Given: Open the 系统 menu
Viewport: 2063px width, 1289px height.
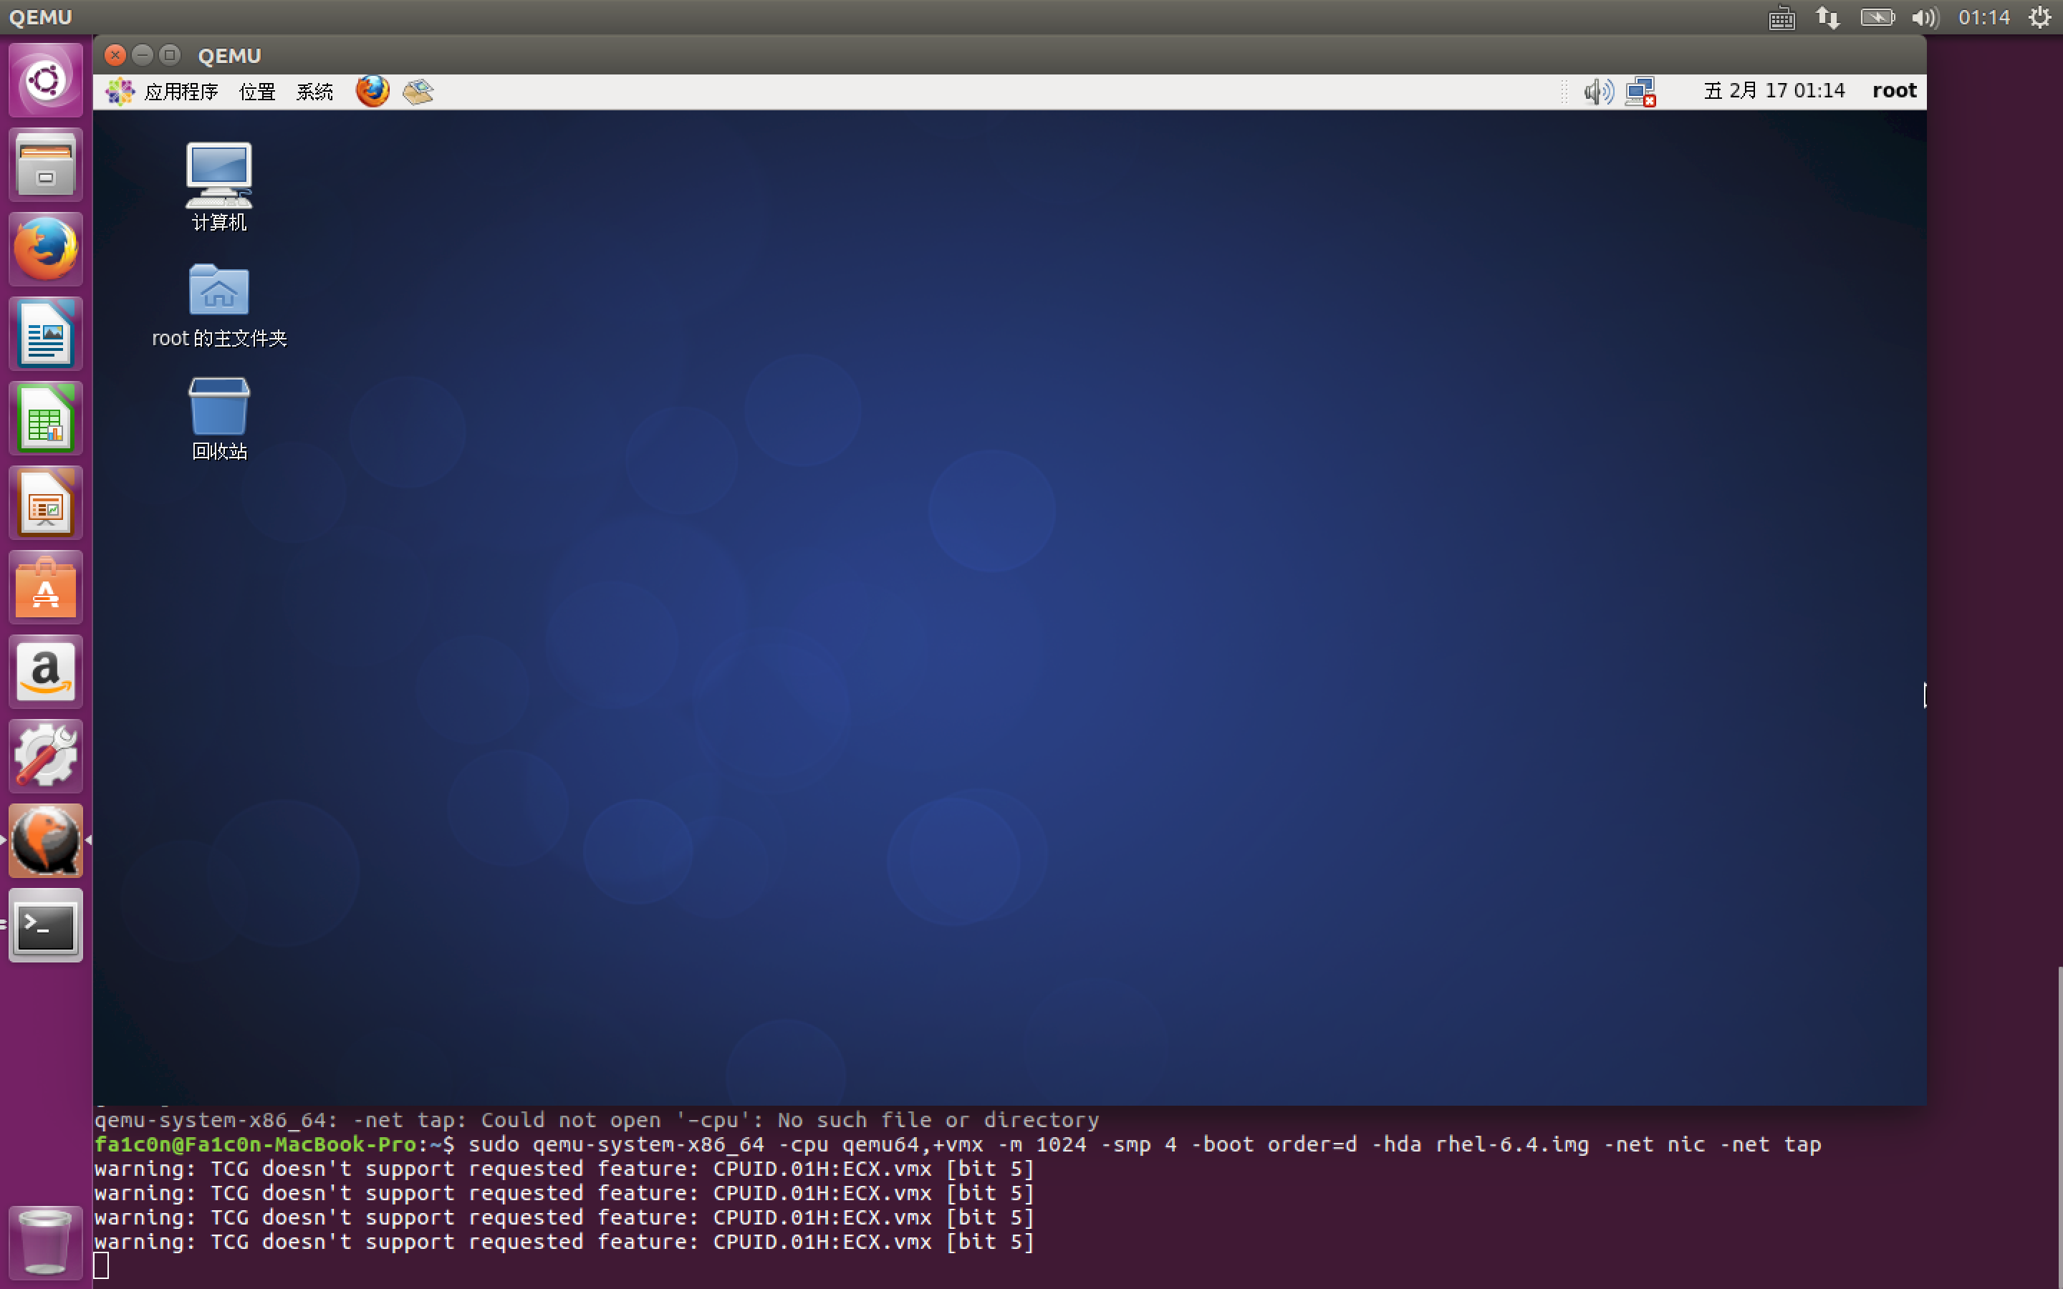Looking at the screenshot, I should click(x=314, y=91).
